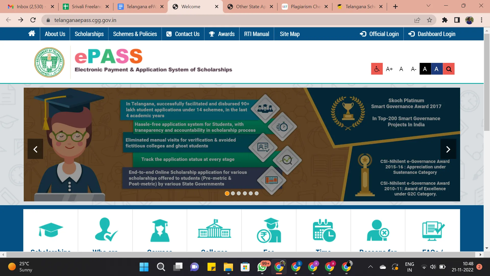Screen dimensions: 490x276
Task: Open the RTI Manual link
Action: coord(256,34)
